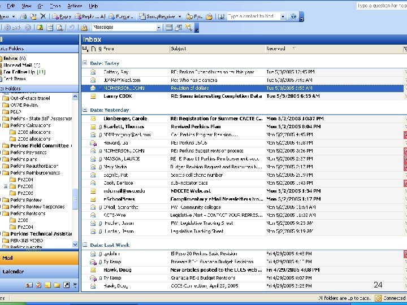The width and height of the screenshot is (407, 305).
Task: Click the Forward button
Action: (121, 16)
